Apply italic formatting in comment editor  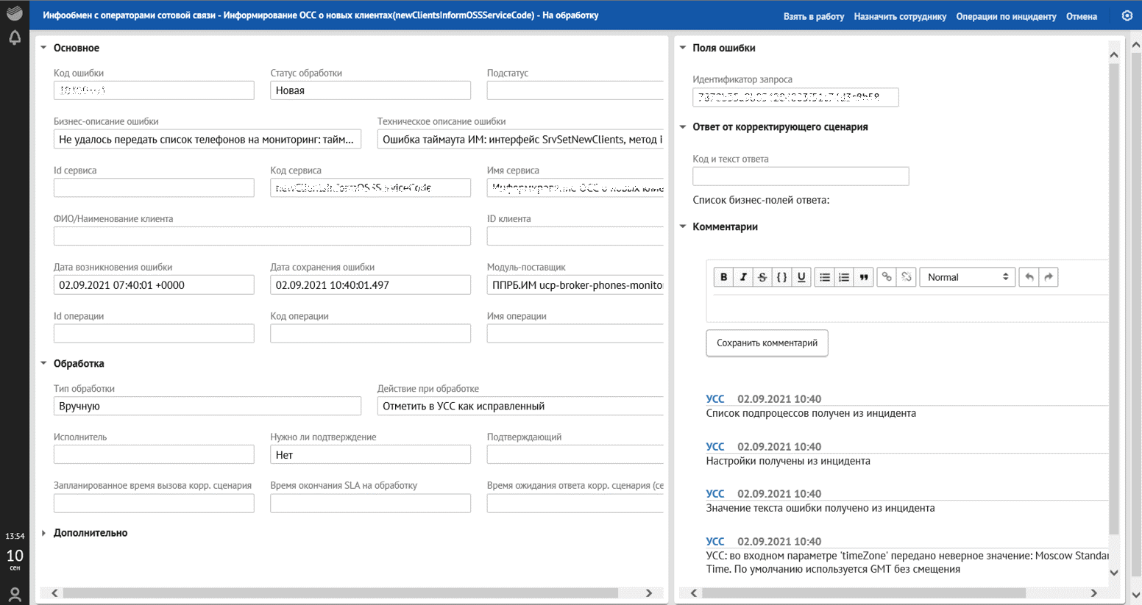point(743,277)
